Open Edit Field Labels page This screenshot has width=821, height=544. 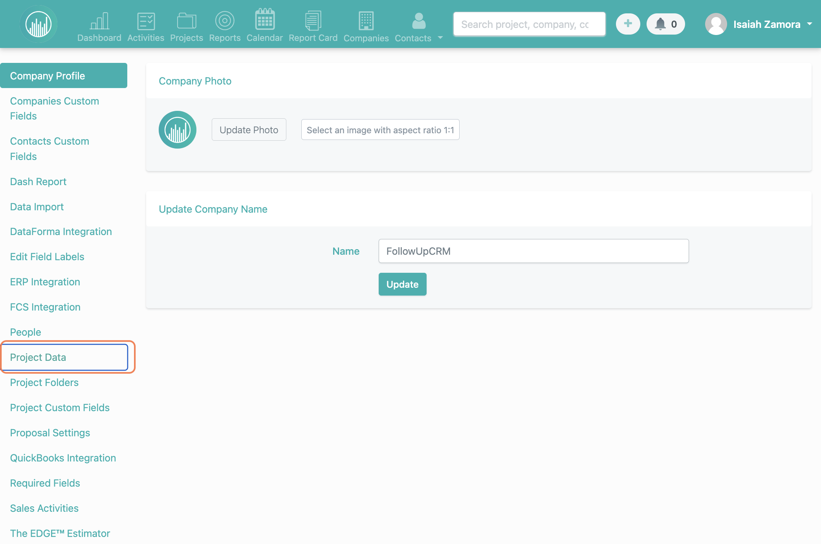click(47, 257)
